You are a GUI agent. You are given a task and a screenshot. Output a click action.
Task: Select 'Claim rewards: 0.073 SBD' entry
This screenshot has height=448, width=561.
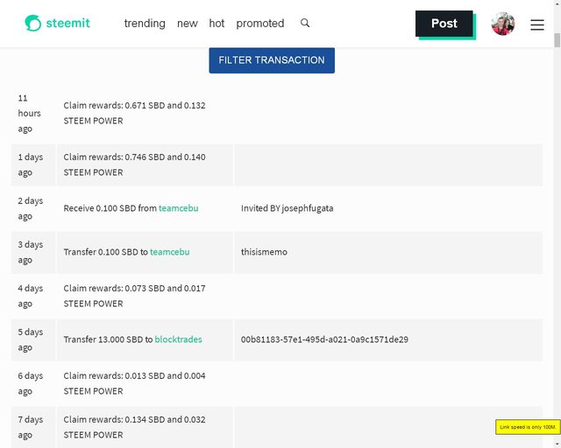point(134,296)
